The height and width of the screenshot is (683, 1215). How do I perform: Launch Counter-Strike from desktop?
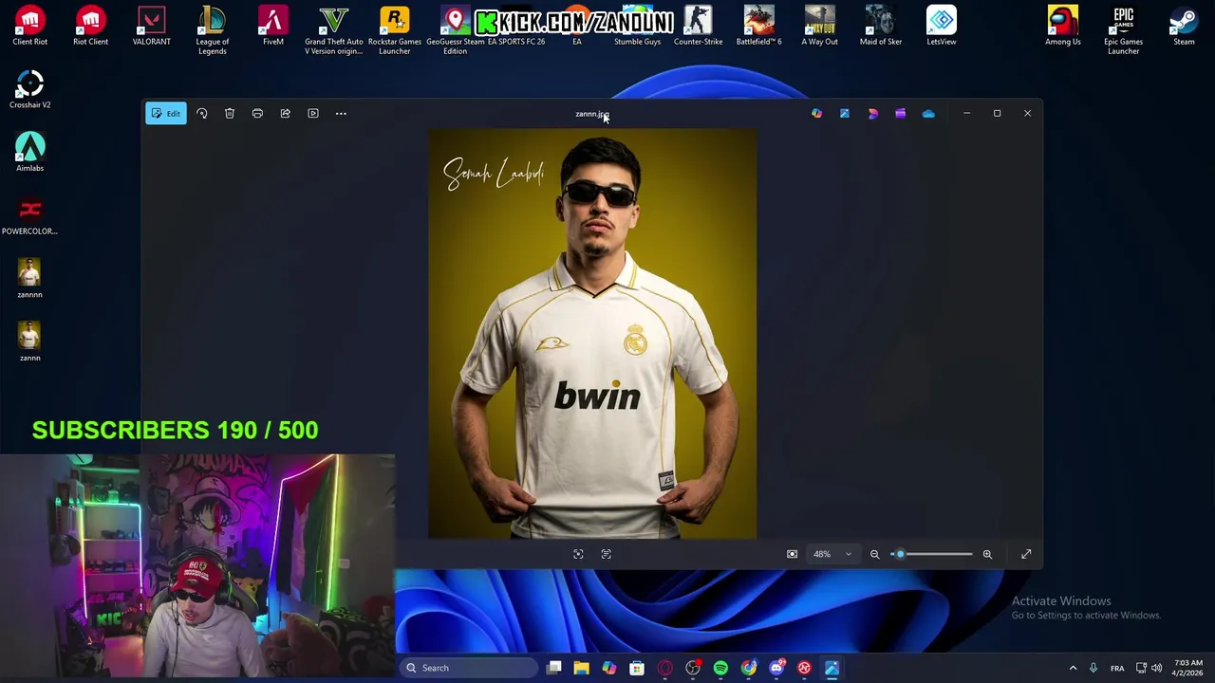click(698, 27)
